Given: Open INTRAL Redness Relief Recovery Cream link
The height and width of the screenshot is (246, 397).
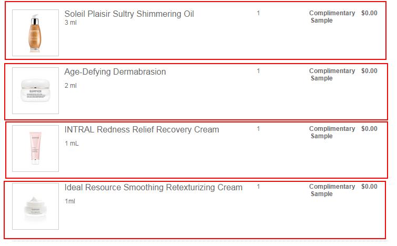Looking at the screenshot, I should [142, 130].
